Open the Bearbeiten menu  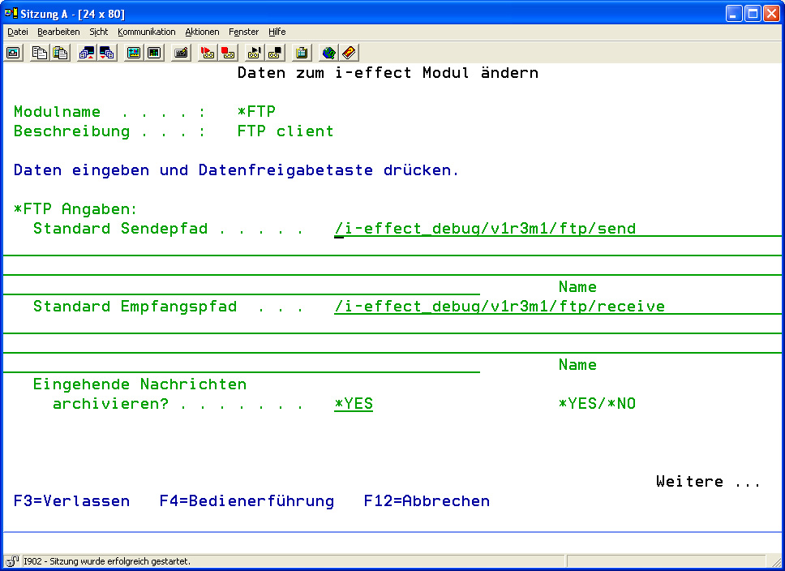(x=58, y=32)
